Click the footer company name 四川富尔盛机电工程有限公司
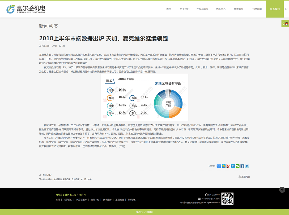This screenshot has width=289, height=215. click(71, 195)
